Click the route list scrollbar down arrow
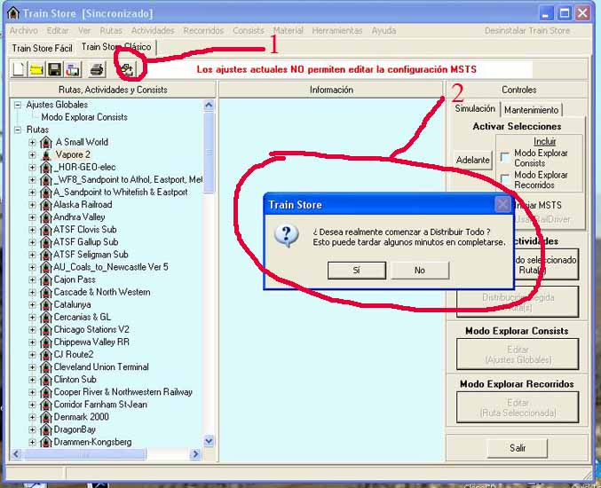This screenshot has width=601, height=488. click(x=210, y=440)
